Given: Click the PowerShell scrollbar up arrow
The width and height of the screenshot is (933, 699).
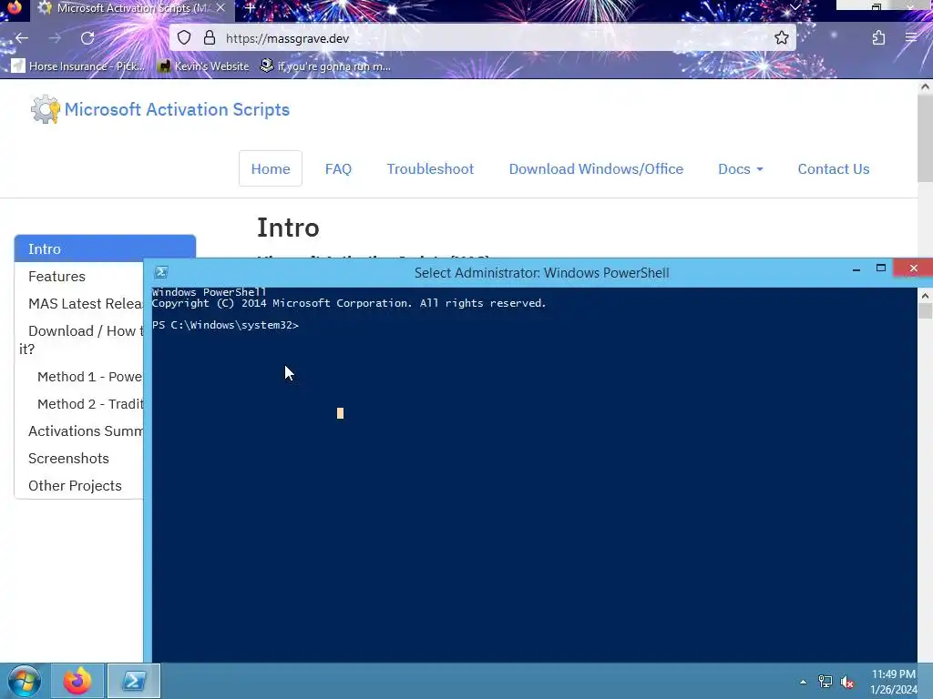Looking at the screenshot, I should pyautogui.click(x=925, y=296).
